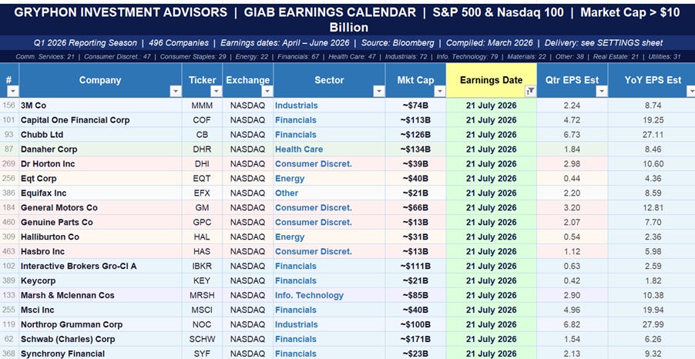Select the 'Halliburton Co' company cell

[100, 237]
